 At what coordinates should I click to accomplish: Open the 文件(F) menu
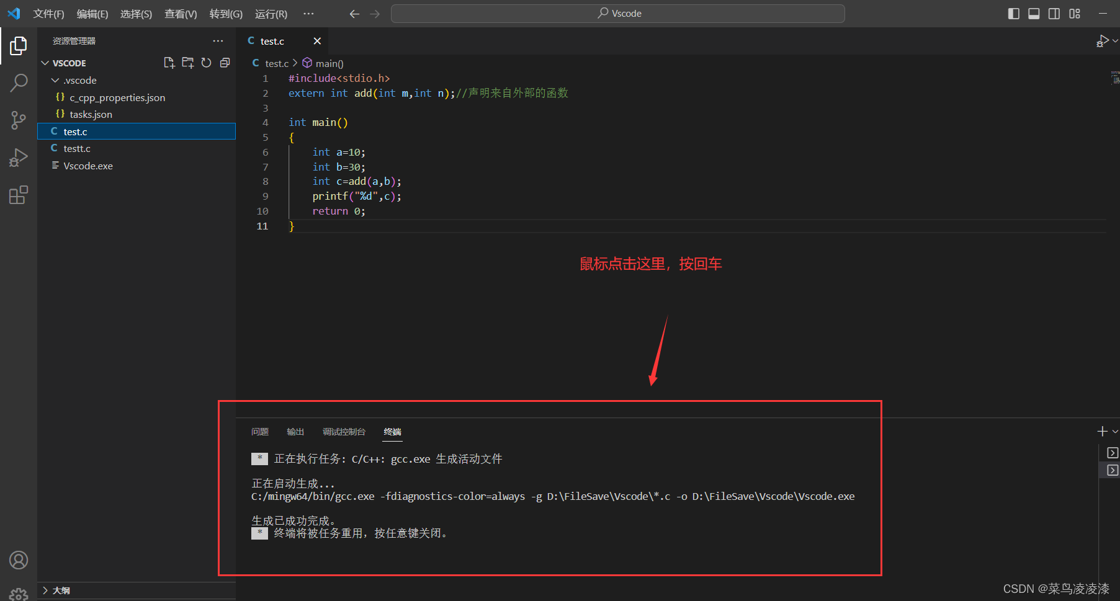click(48, 14)
